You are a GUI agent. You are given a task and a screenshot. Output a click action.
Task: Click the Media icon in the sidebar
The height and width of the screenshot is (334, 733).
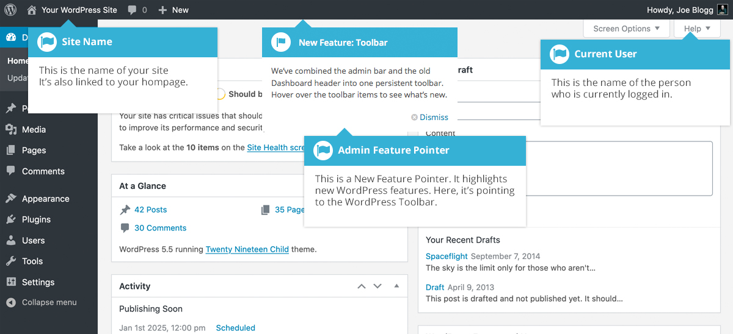click(x=11, y=129)
